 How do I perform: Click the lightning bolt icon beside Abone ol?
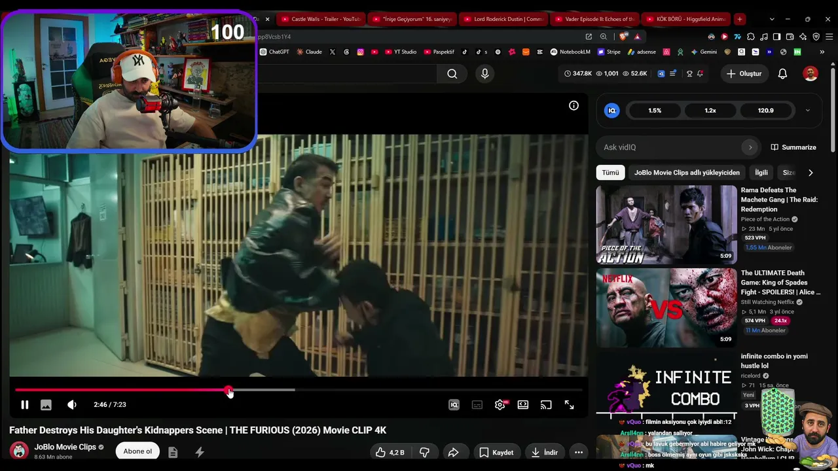point(200,452)
